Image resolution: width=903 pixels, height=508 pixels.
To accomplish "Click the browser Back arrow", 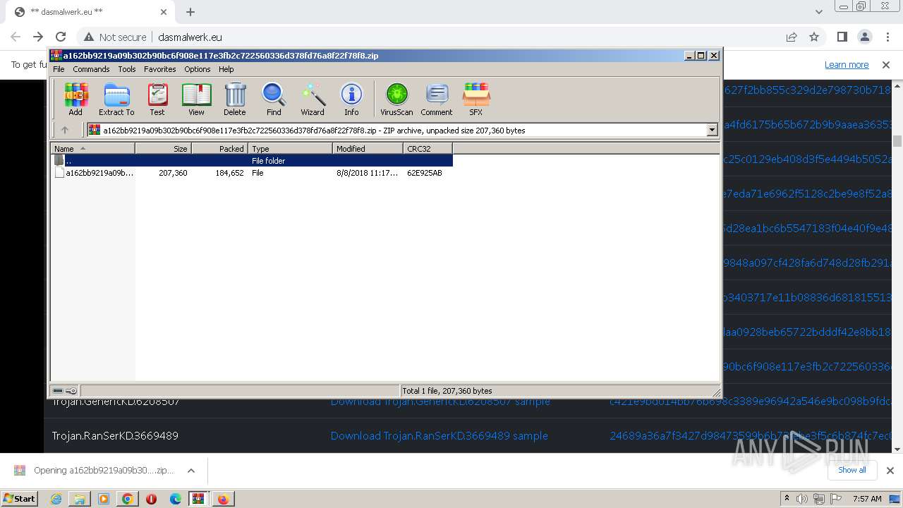I will (16, 37).
